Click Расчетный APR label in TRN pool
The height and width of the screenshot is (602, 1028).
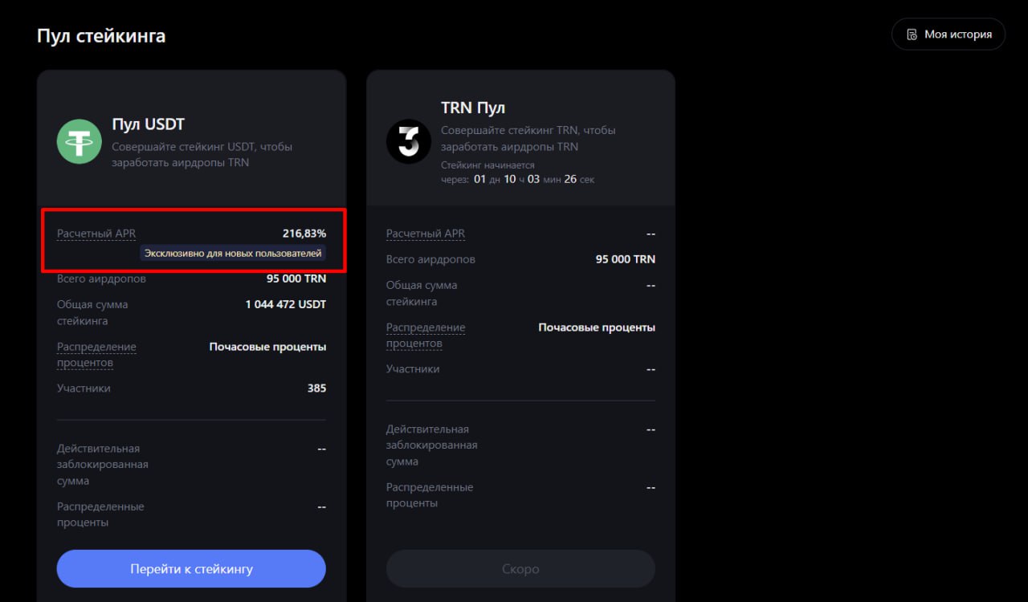pyautogui.click(x=426, y=234)
